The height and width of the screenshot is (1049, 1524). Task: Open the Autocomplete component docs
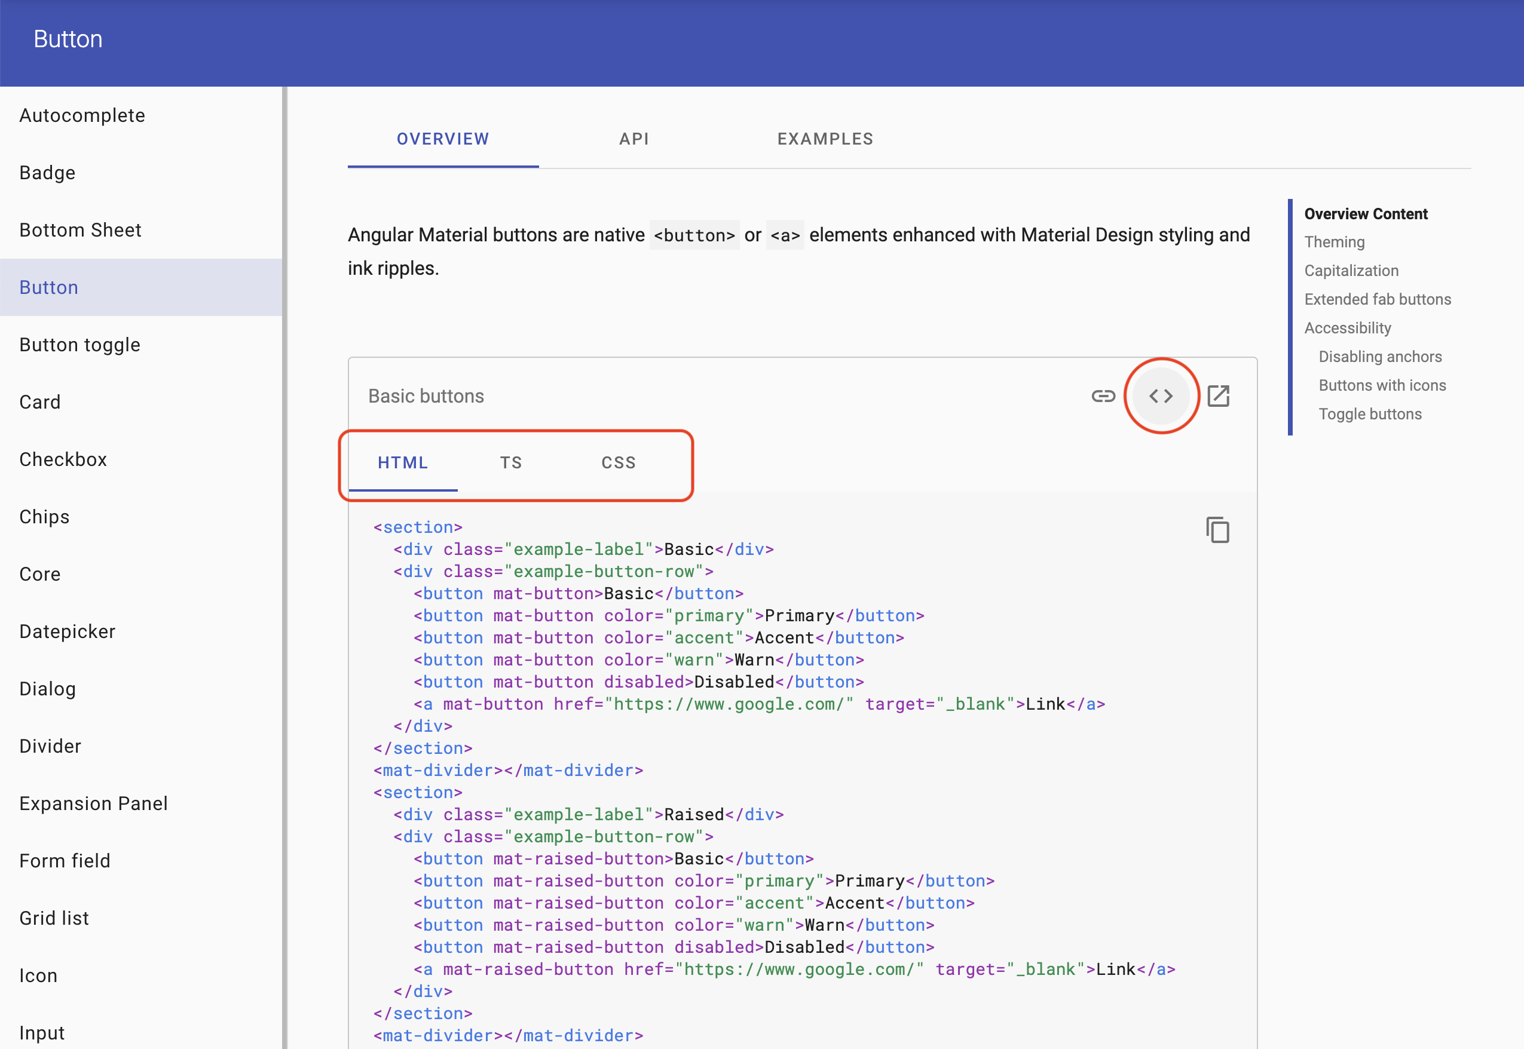(82, 115)
